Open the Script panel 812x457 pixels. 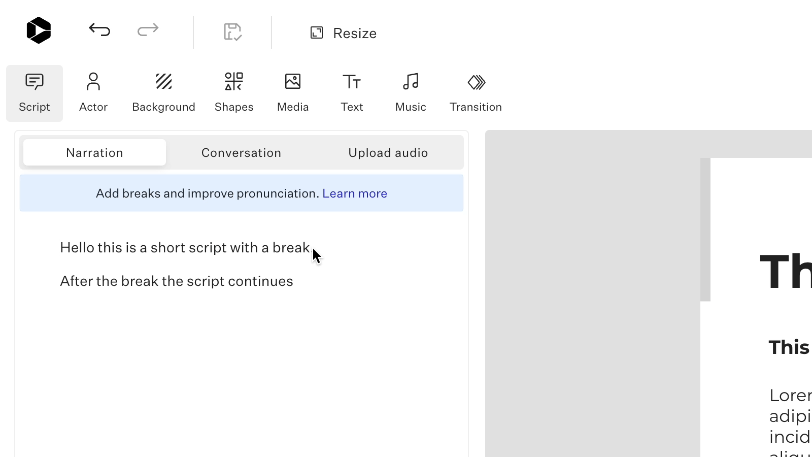pos(34,93)
